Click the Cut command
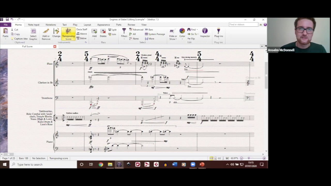Image resolution: width=331 pixels, height=186 pixels. pyautogui.click(x=14, y=30)
